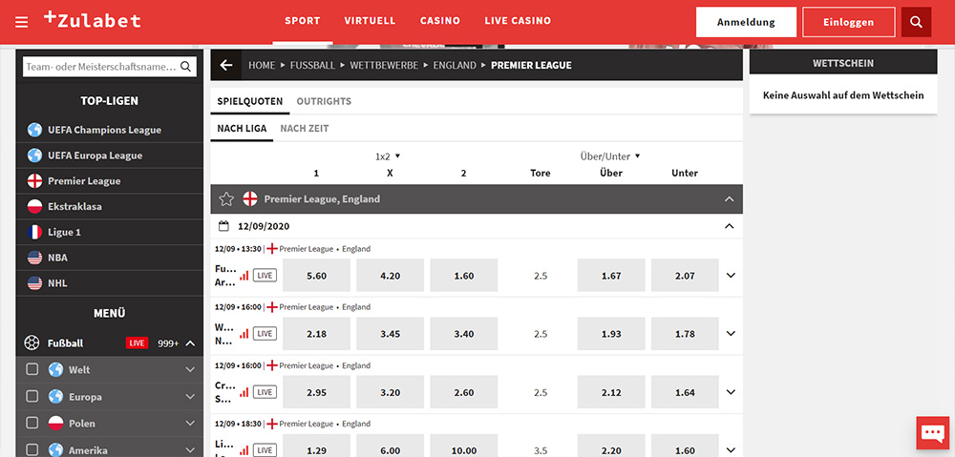Pick Über odds 1.67
Screen dimensions: 955x457
[x=611, y=275]
